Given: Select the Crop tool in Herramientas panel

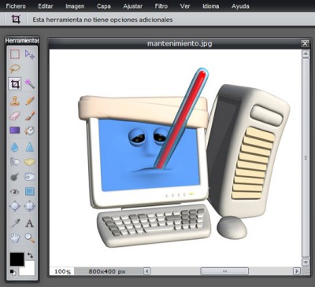Looking at the screenshot, I should (x=15, y=84).
